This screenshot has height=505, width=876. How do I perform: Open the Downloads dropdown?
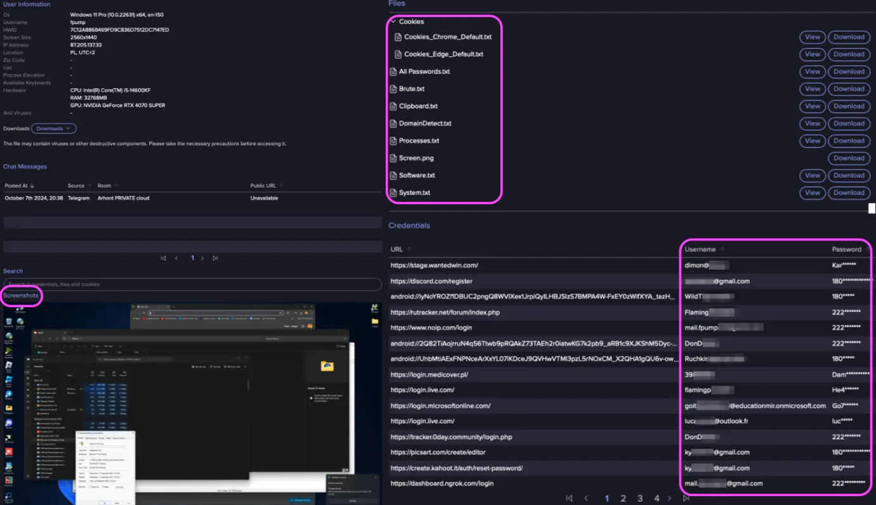pyautogui.click(x=54, y=129)
